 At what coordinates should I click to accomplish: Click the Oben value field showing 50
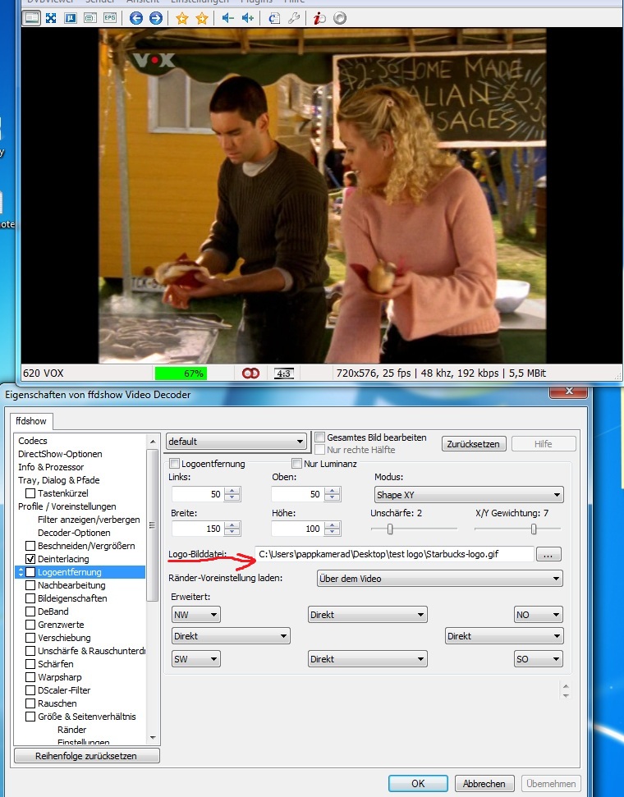(297, 494)
